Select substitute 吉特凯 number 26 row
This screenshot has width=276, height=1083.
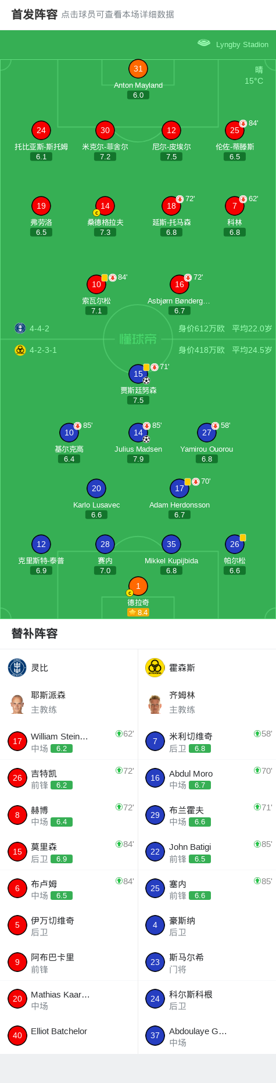coord(69,778)
